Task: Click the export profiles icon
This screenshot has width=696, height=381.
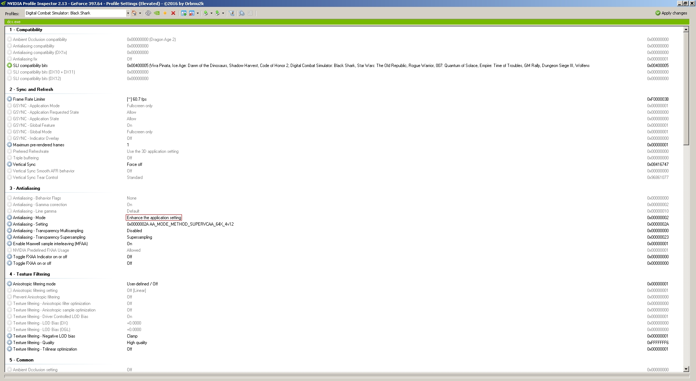Action: 206,13
